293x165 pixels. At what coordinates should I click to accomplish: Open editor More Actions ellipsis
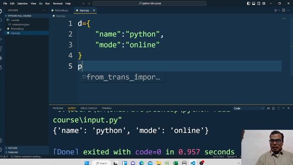pos(288,10)
